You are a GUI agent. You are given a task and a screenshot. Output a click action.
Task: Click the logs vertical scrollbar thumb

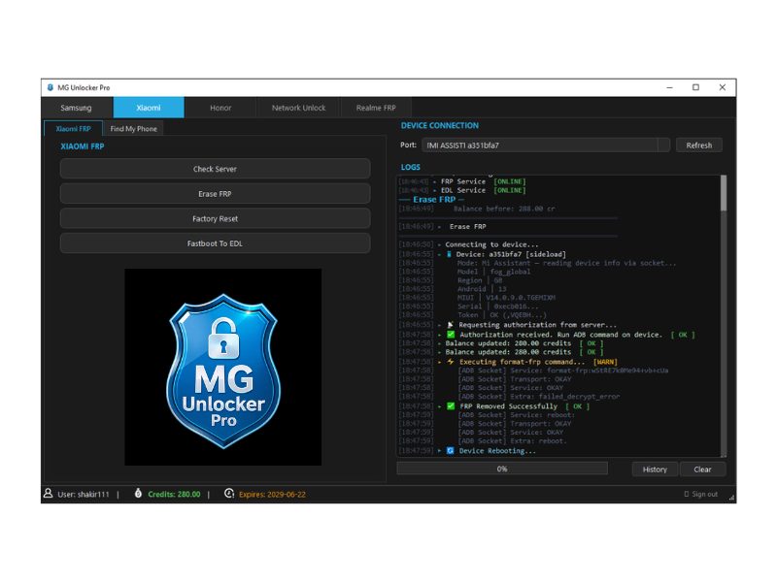(x=724, y=193)
